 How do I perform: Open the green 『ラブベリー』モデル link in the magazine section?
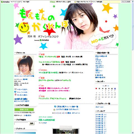click(x=46, y=80)
